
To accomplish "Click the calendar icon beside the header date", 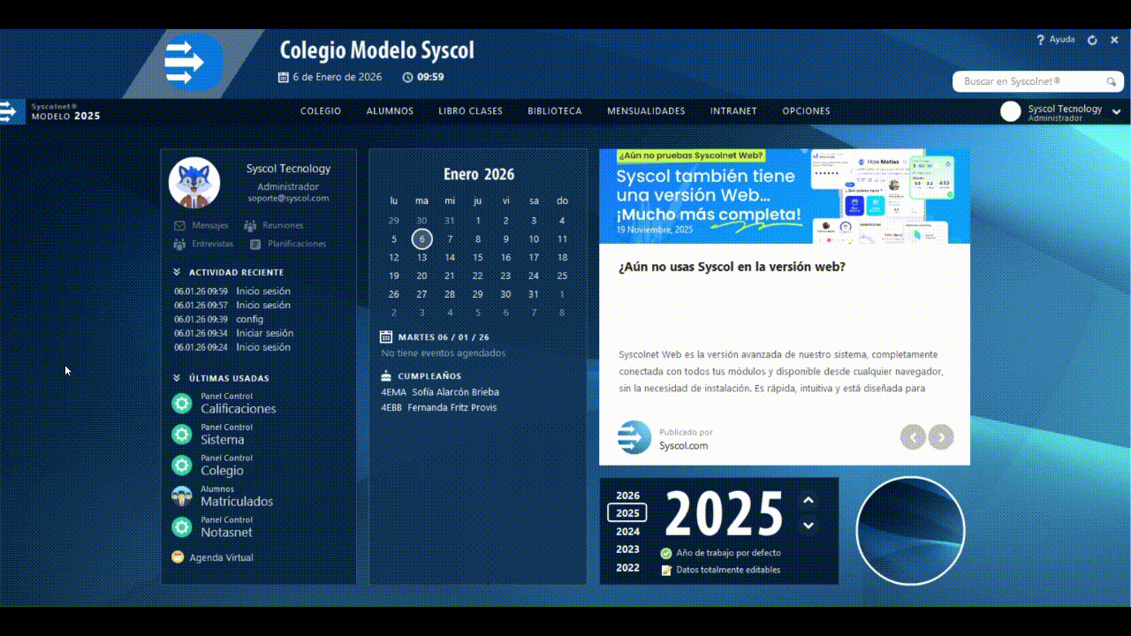I will (284, 78).
